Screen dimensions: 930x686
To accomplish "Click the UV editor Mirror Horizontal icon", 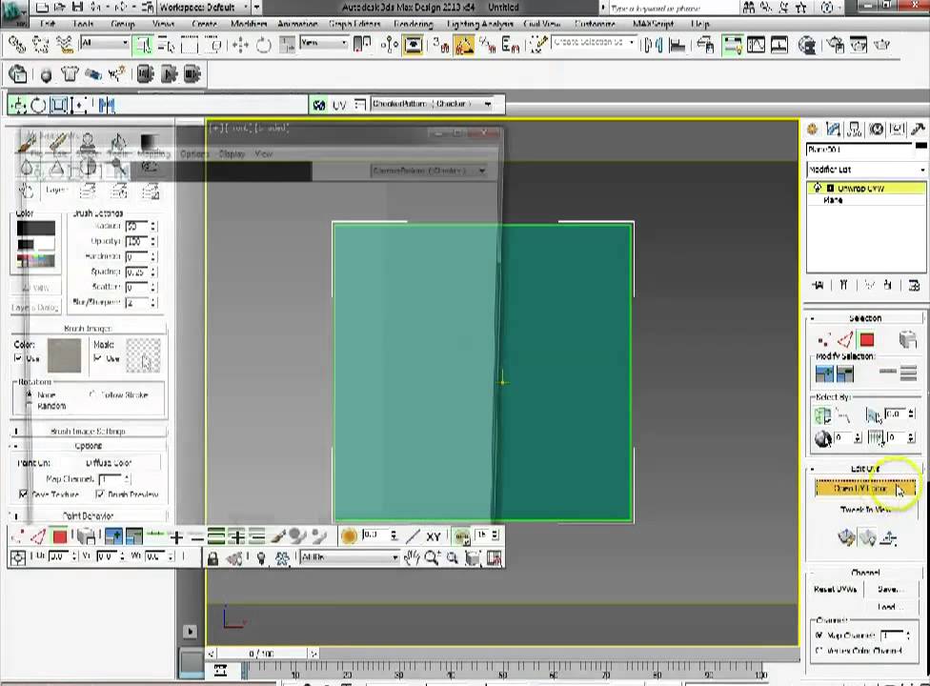I will pos(107,106).
